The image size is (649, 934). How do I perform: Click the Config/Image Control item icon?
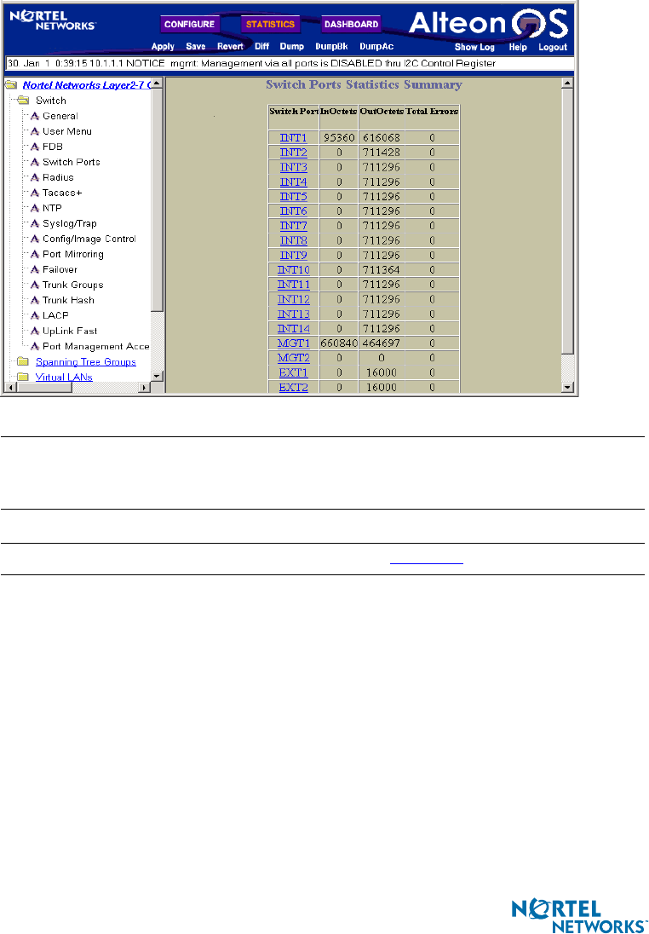[35, 239]
